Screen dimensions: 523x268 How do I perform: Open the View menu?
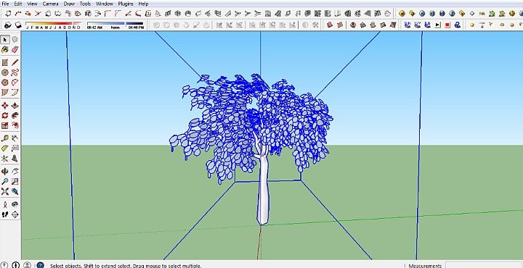(32, 4)
